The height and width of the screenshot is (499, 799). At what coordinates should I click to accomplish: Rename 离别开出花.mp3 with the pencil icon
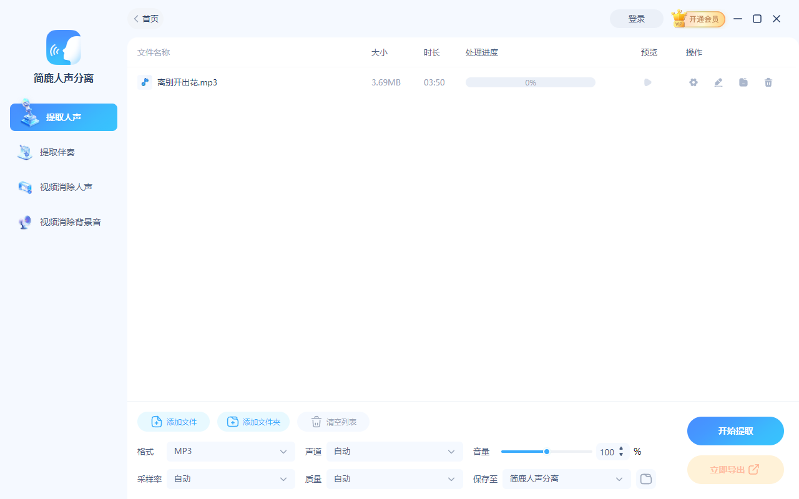(x=718, y=82)
